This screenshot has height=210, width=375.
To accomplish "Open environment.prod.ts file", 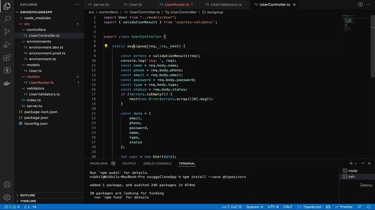I will pyautogui.click(x=47, y=53).
